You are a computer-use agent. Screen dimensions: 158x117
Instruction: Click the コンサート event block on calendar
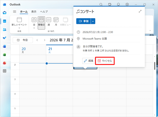[85, 68]
